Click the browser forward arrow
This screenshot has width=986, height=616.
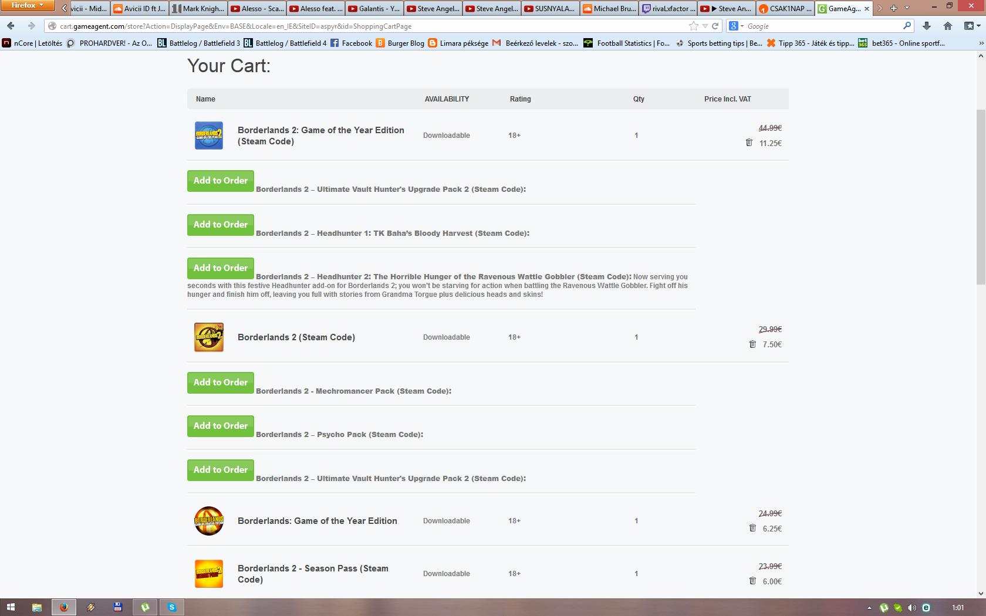point(31,26)
